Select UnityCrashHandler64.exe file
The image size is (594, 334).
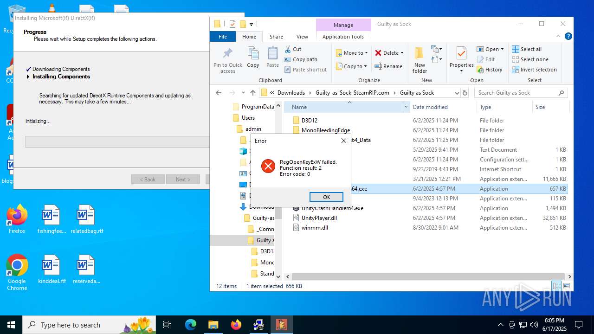(x=332, y=208)
